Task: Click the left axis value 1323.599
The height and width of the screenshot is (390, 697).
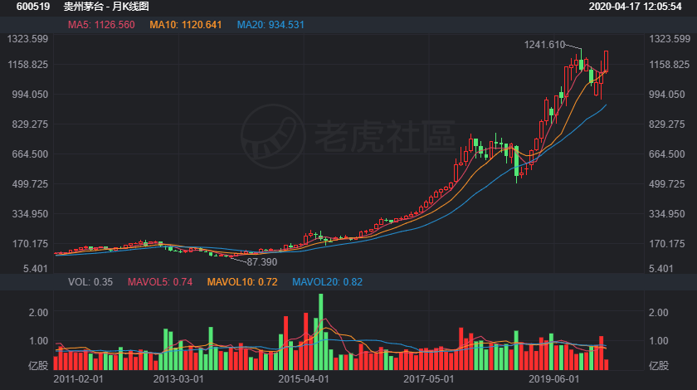Action: [27, 39]
